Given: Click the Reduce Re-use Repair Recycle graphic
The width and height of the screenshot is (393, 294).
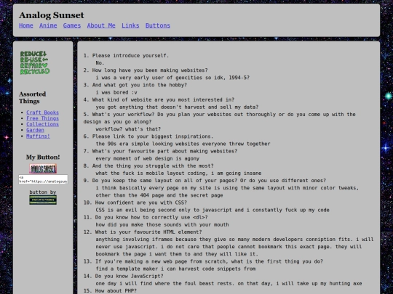Looking at the screenshot, I should [x=35, y=62].
